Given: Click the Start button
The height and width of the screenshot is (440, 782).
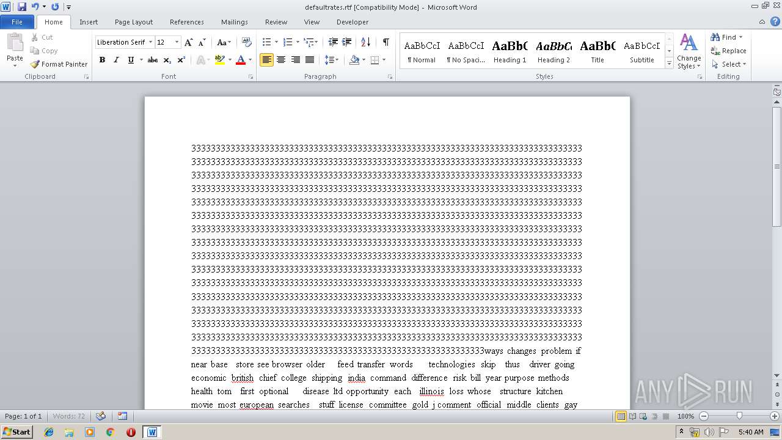Looking at the screenshot, I should point(16,432).
